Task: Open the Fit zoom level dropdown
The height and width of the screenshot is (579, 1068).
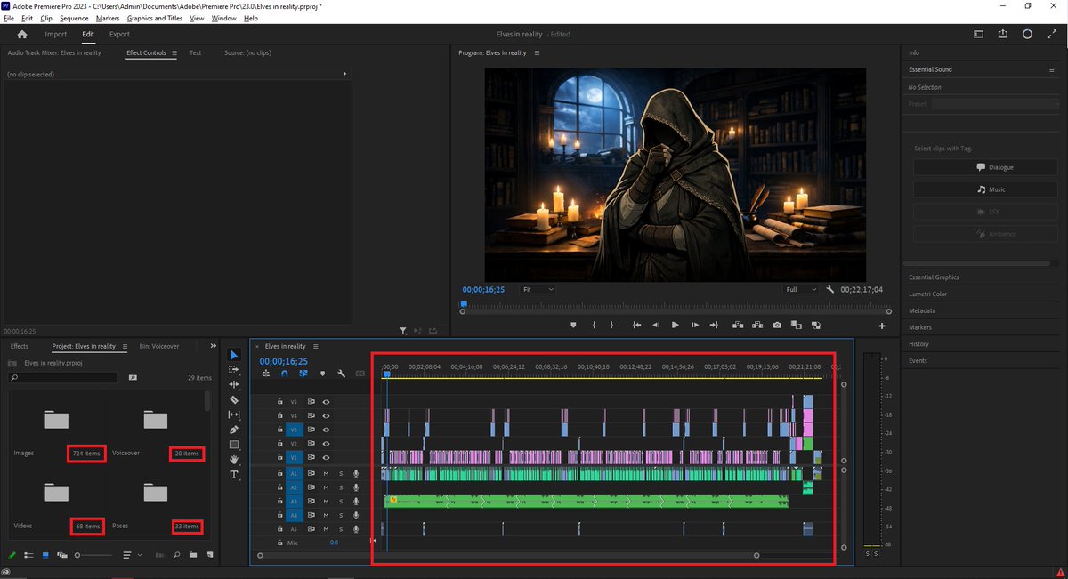Action: point(538,289)
